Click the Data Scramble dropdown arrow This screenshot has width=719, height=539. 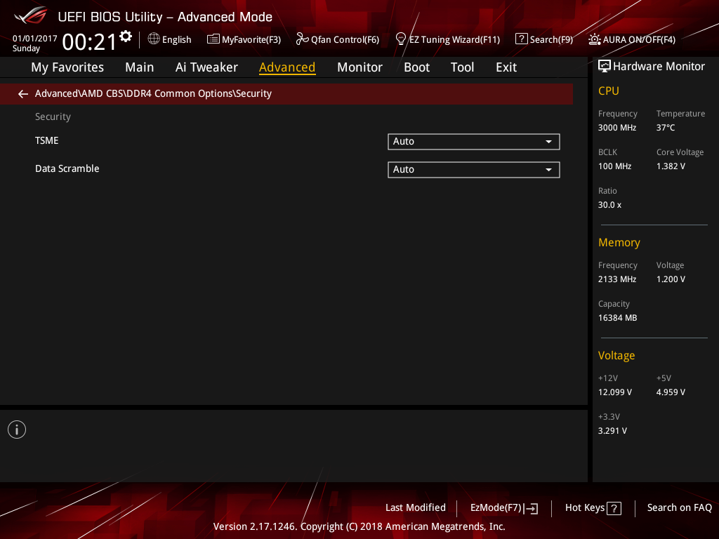tap(548, 170)
